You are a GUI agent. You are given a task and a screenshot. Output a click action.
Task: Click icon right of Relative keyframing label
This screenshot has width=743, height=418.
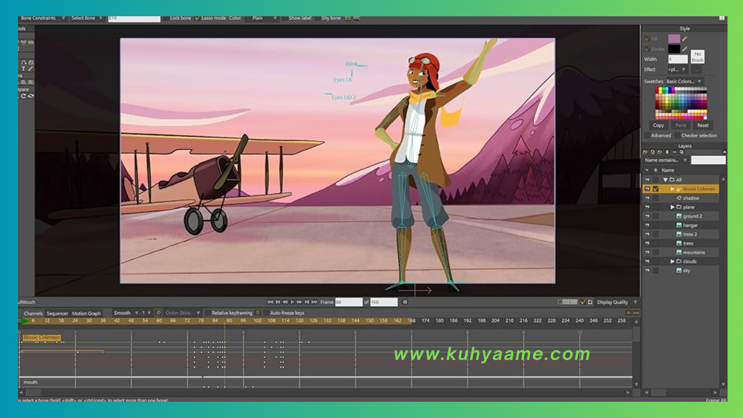click(x=258, y=313)
